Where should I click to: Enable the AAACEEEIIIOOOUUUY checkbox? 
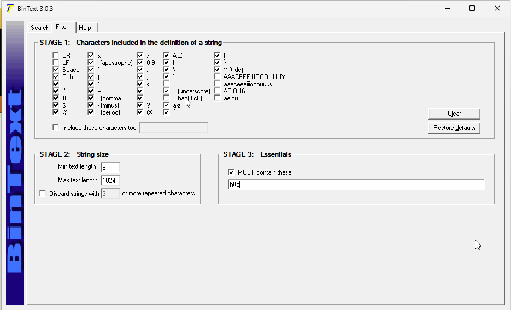[217, 77]
